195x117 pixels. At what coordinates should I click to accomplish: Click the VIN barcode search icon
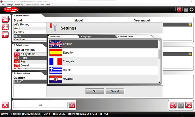[72, 105]
